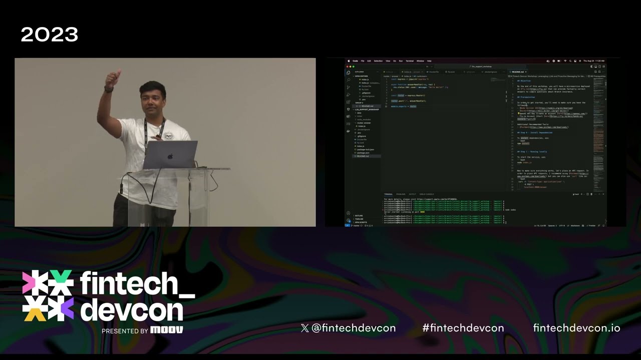Maximize terminal panel with the chevron up

(599, 194)
